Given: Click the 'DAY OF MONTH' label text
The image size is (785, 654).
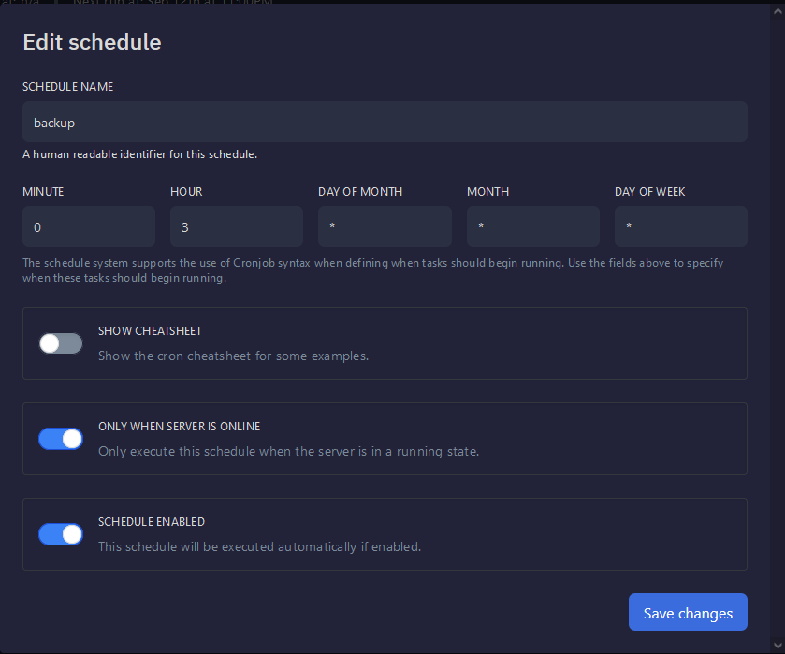Looking at the screenshot, I should (360, 192).
